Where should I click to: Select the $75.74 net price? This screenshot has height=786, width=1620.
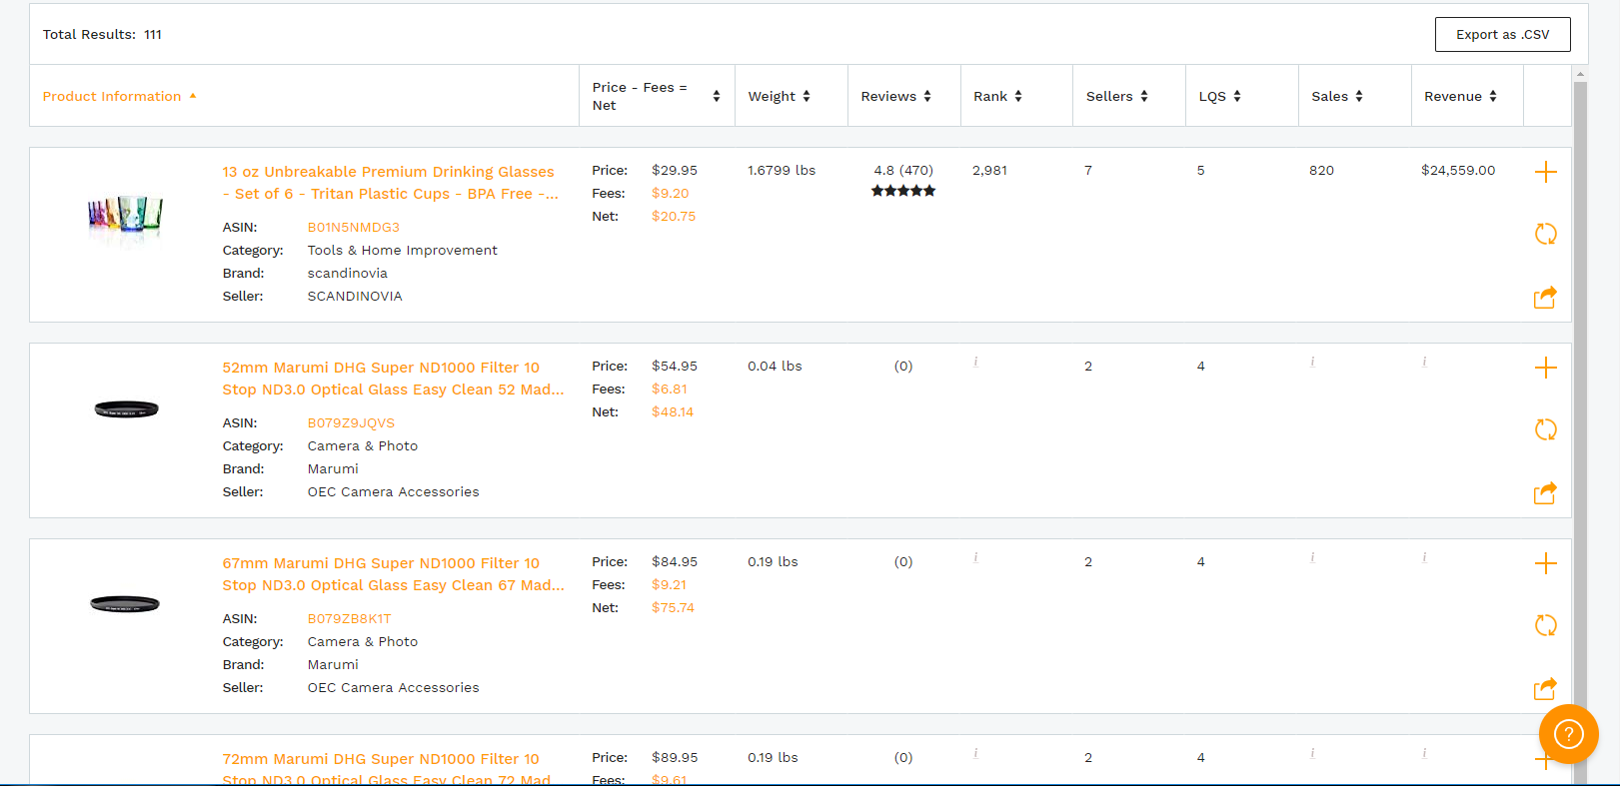[673, 607]
